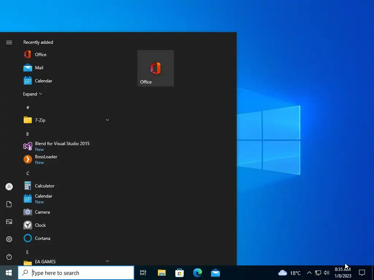
Task: Open Calendar in Recently added section
Action: (67, 81)
